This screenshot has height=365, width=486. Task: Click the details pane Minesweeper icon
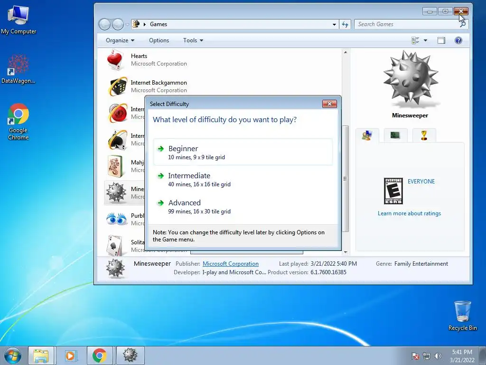pos(116,268)
